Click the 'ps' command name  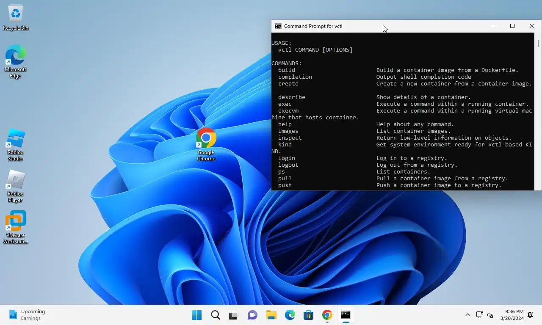tap(282, 172)
